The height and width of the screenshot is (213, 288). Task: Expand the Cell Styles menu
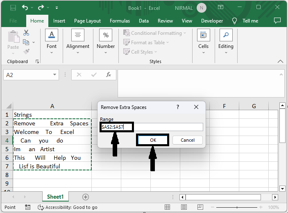pyautogui.click(x=141, y=52)
